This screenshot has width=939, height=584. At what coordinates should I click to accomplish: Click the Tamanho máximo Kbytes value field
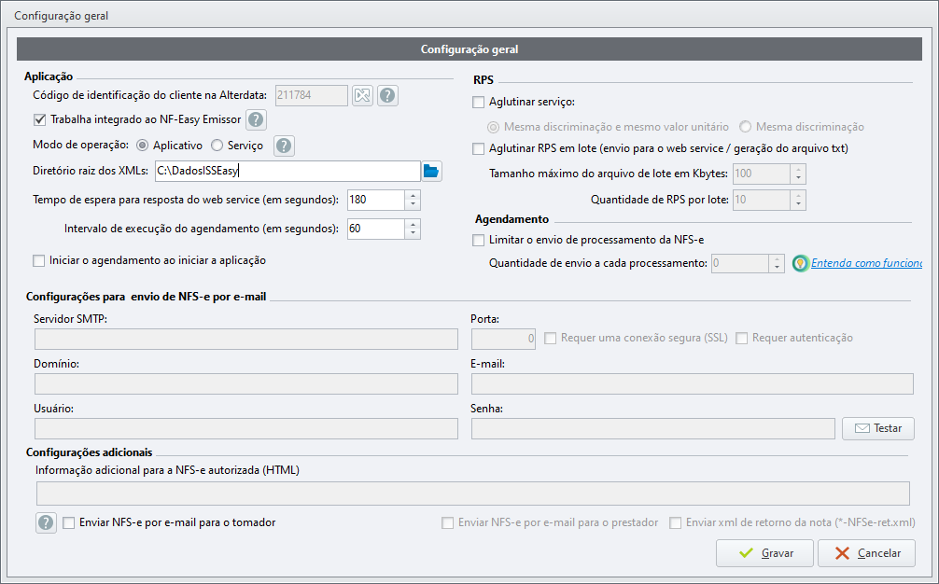point(761,174)
